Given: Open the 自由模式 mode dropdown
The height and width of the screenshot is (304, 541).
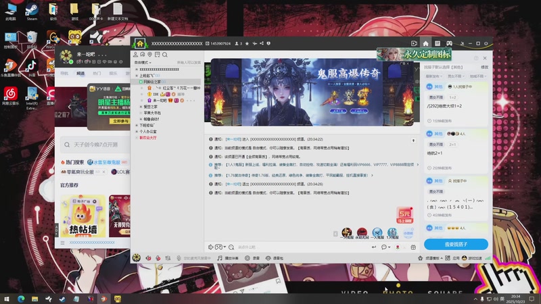Looking at the screenshot, I should tap(143, 63).
